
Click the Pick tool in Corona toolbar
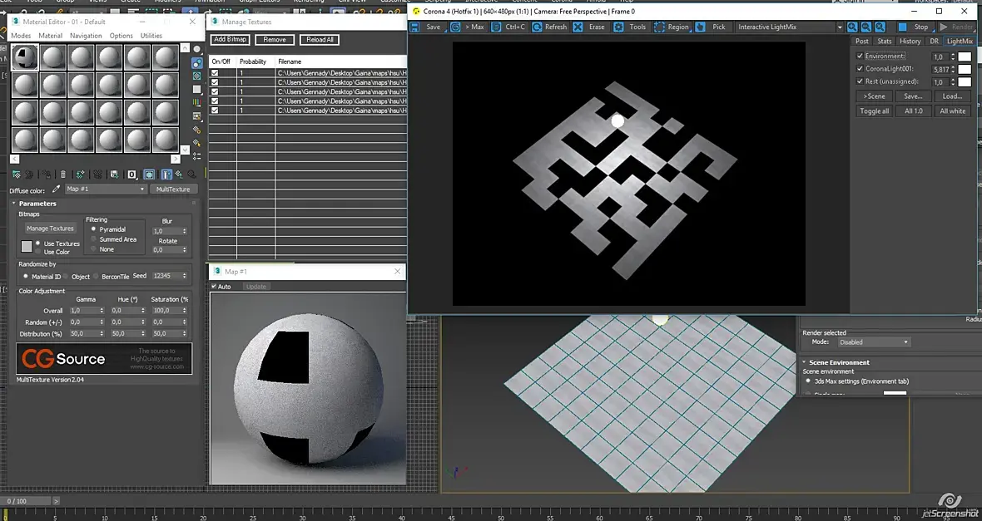click(700, 27)
